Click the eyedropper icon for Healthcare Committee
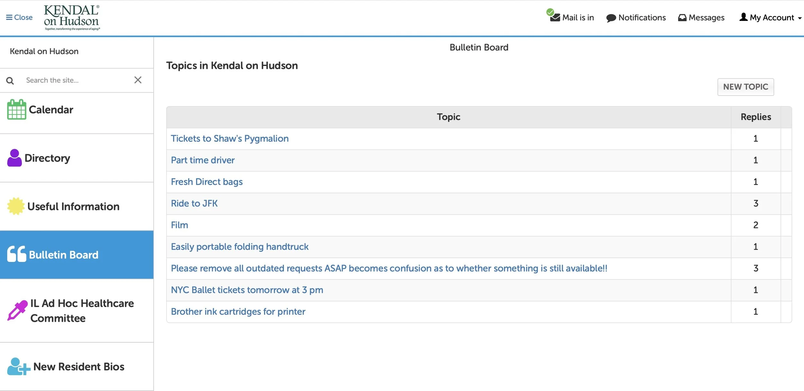Screen dimensions: 804x391 pyautogui.click(x=17, y=311)
